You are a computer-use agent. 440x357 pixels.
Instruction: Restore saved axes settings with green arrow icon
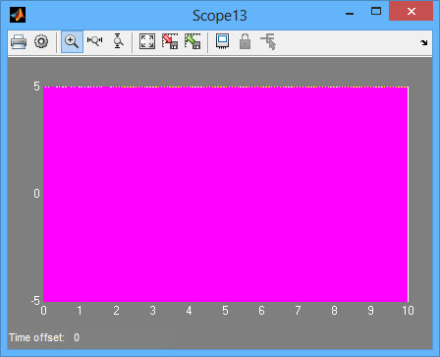tap(192, 41)
